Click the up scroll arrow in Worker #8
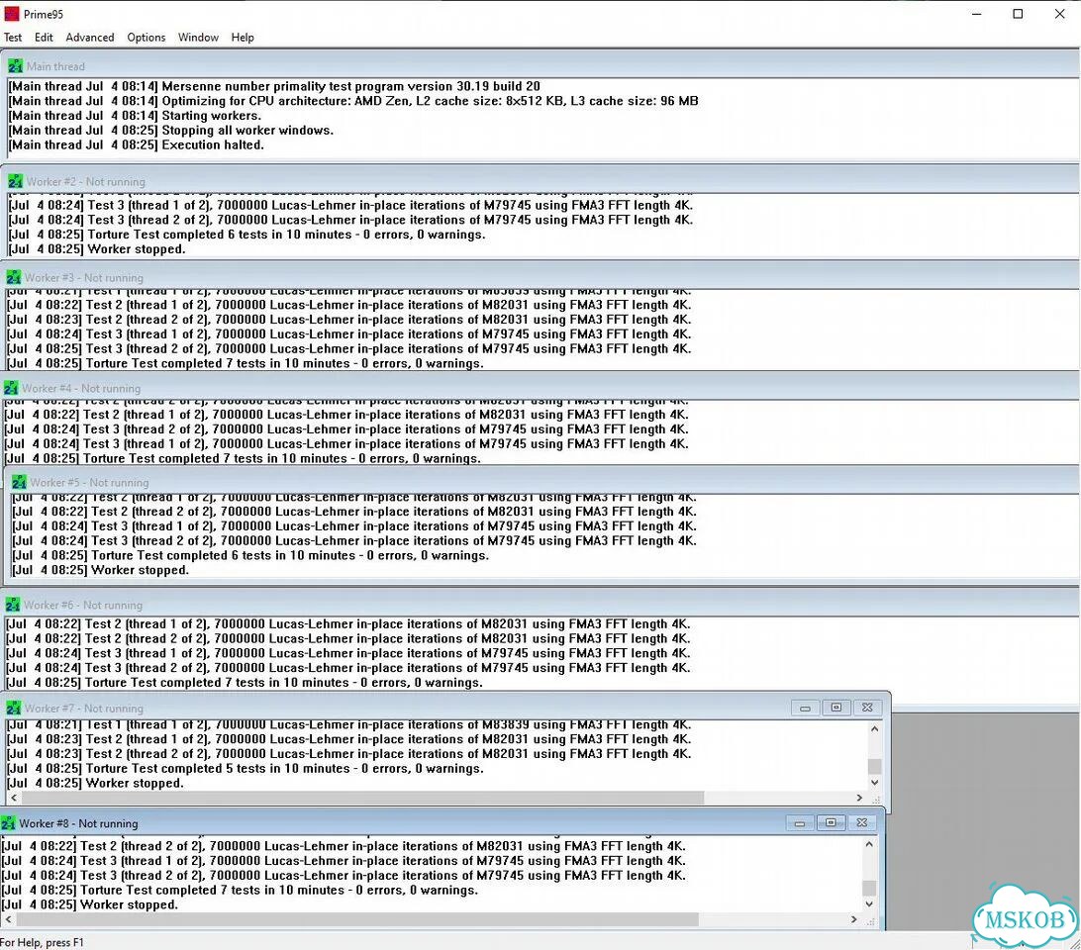 pos(869,844)
